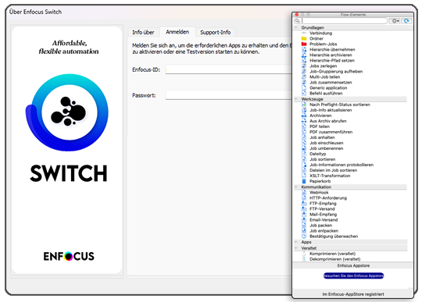Click the FTP-Empfang icon
This screenshot has height=302, width=422.
[304, 204]
